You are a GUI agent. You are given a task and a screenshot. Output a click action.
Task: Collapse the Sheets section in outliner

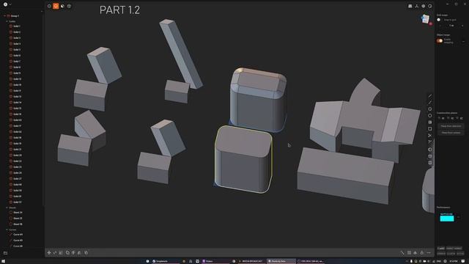coord(7,208)
